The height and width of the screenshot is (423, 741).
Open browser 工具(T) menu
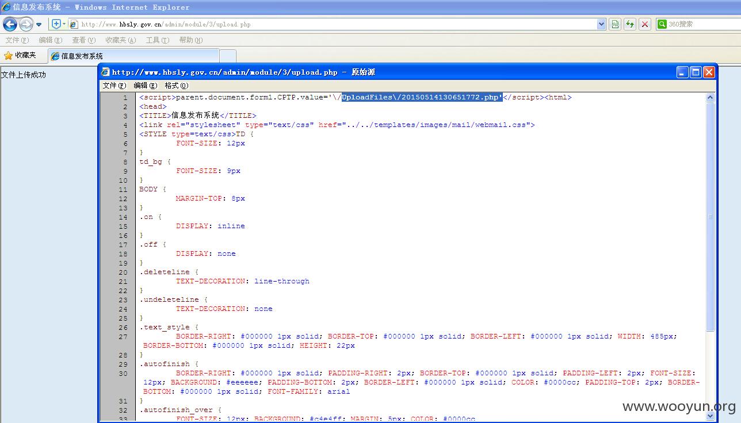click(x=157, y=40)
